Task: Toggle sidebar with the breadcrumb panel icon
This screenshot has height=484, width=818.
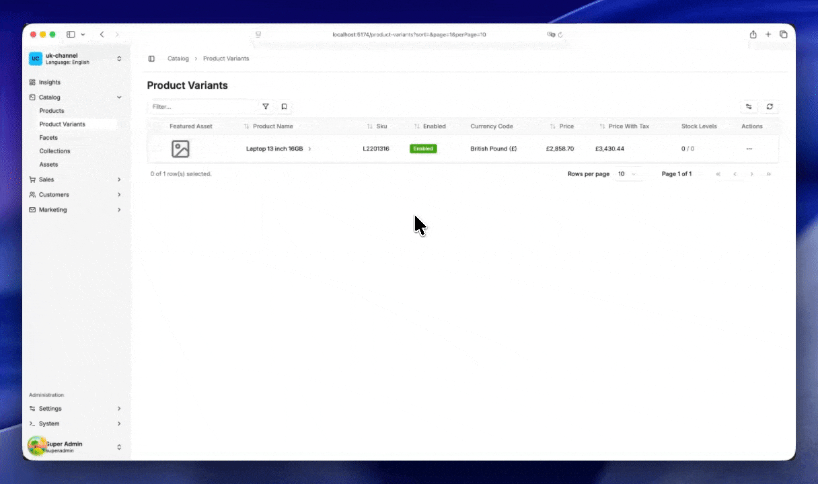Action: click(151, 58)
